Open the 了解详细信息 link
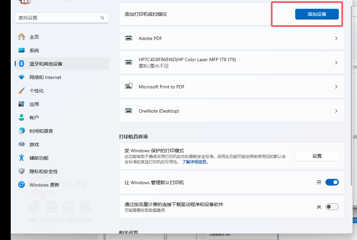The image size is (357, 240). coord(195,162)
